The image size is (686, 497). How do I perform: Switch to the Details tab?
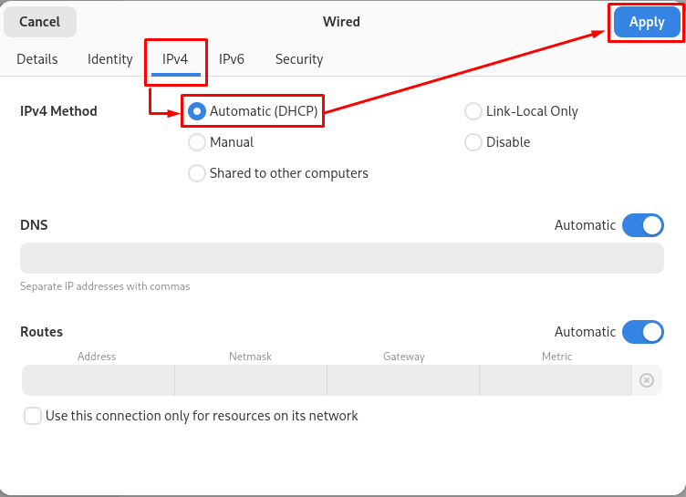37,59
